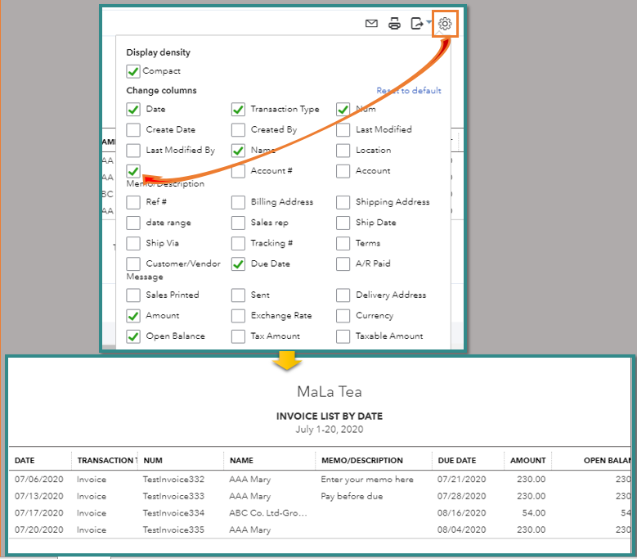Open the settings gear icon

pyautogui.click(x=445, y=24)
